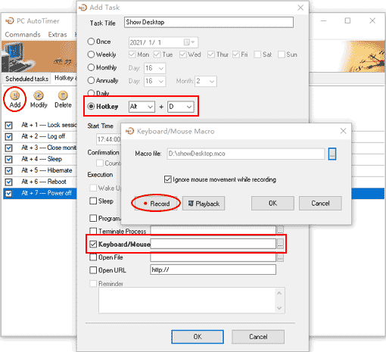Image resolution: width=386 pixels, height=352 pixels.
Task: Select the Annually schedule option
Action: (91, 80)
